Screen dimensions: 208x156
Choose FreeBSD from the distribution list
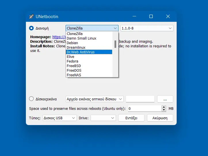coord(89,66)
